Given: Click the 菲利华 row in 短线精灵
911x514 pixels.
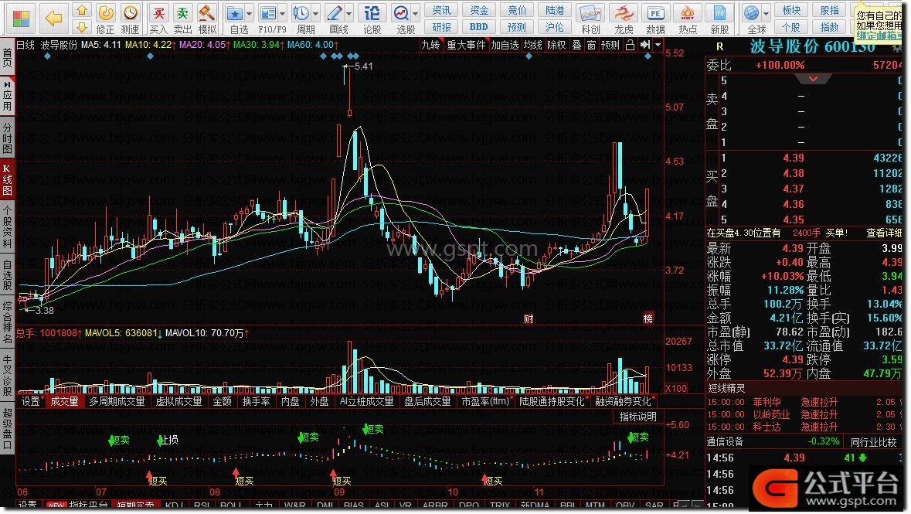Looking at the screenshot, I should [804, 402].
